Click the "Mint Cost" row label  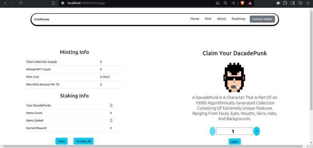33,77
